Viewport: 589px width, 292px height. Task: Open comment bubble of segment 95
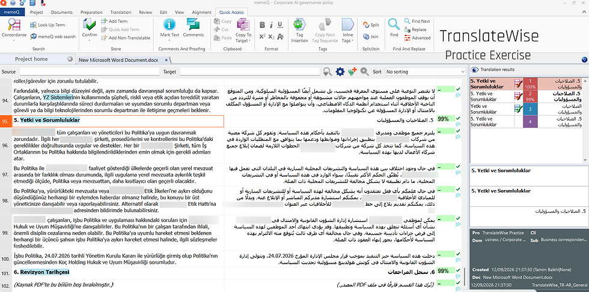coord(458,125)
